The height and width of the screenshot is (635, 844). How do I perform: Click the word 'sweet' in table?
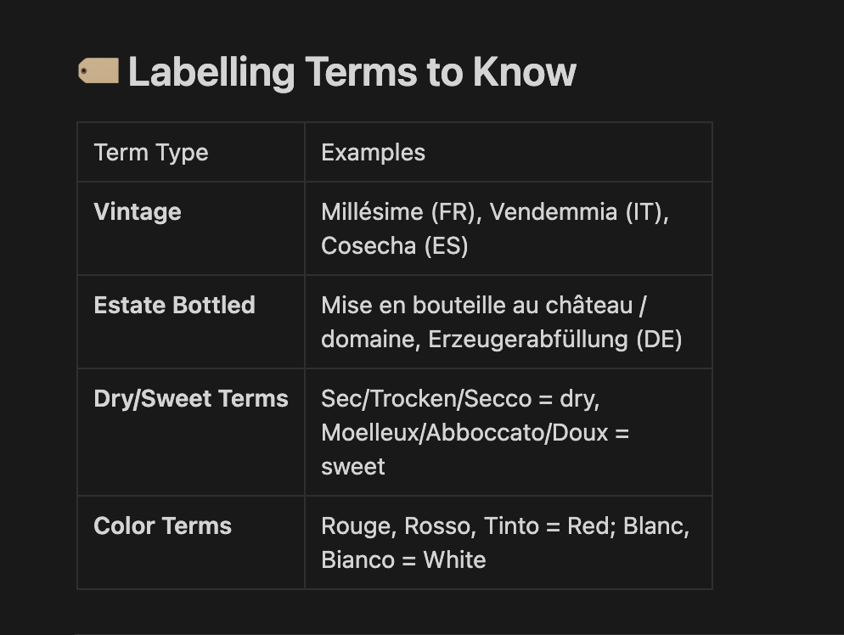point(353,467)
